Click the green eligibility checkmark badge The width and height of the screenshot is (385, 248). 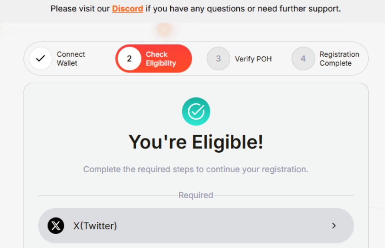pyautogui.click(x=196, y=112)
